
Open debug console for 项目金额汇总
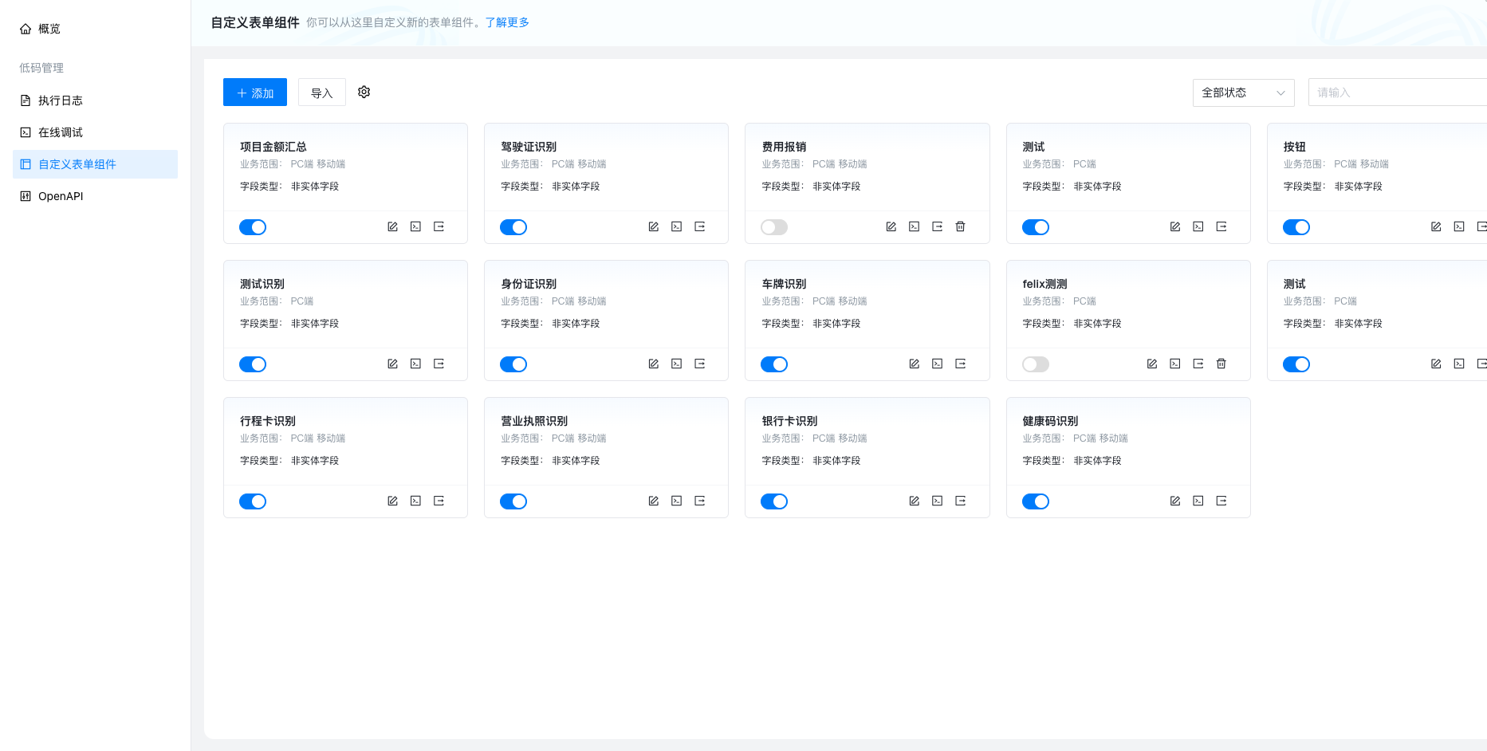coord(415,226)
